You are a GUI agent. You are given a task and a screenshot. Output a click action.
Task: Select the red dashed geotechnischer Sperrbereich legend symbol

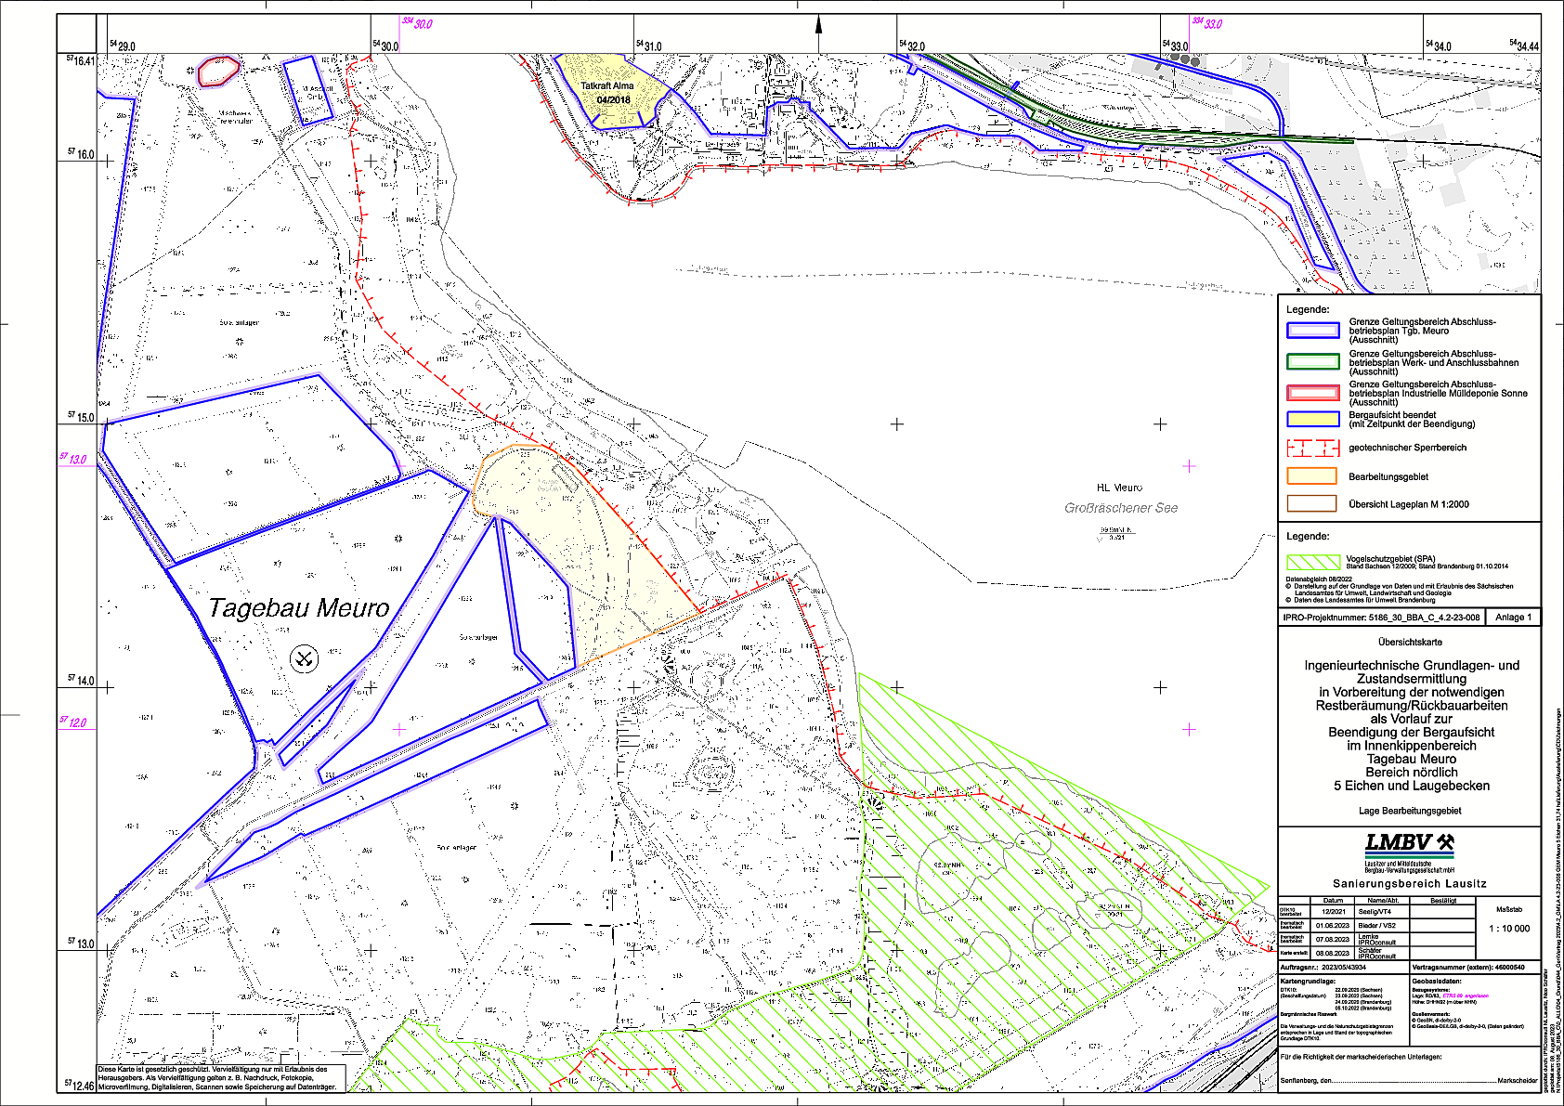pos(1312,449)
